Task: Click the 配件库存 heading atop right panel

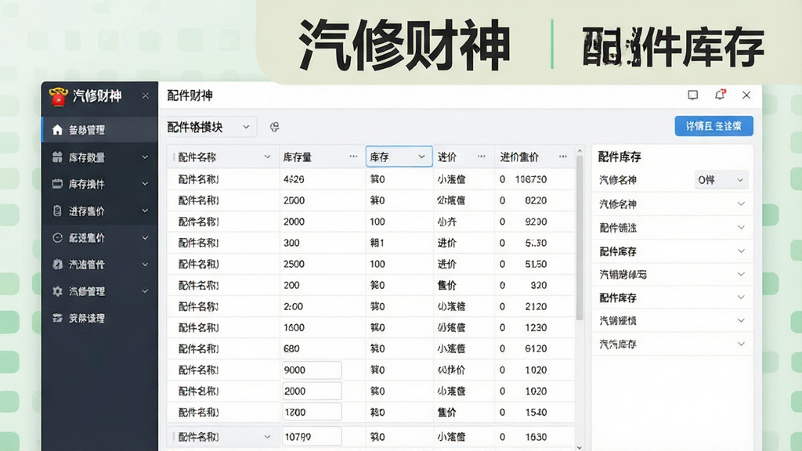Action: click(x=620, y=157)
